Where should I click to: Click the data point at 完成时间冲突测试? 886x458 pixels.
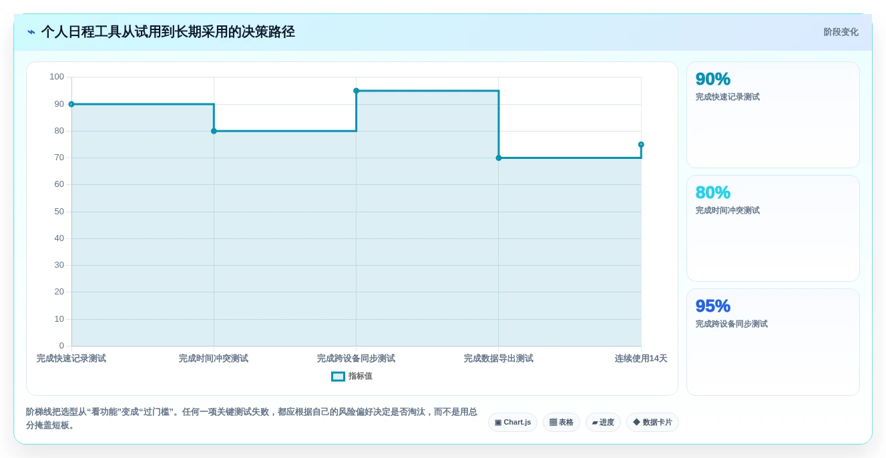214,131
